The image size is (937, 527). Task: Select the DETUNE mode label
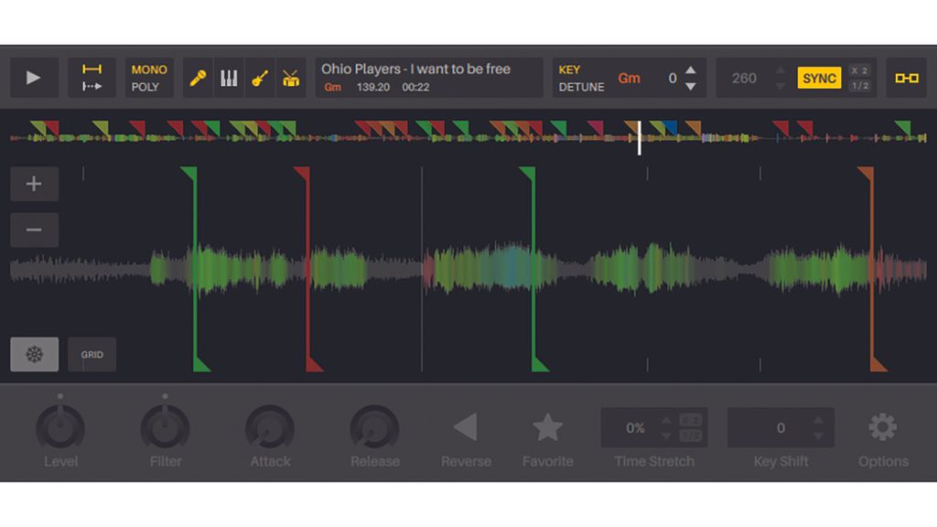581,85
